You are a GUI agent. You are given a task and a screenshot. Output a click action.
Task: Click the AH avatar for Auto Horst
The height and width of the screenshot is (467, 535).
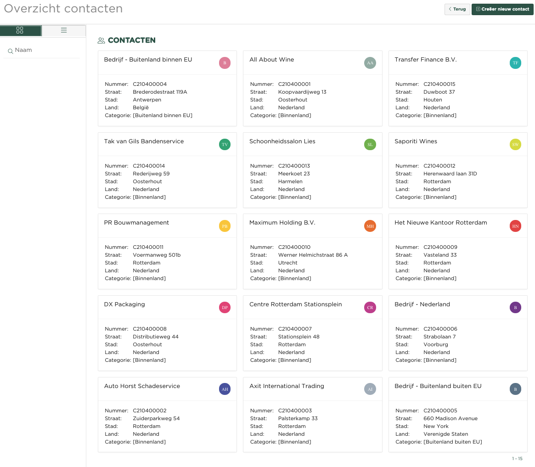225,389
